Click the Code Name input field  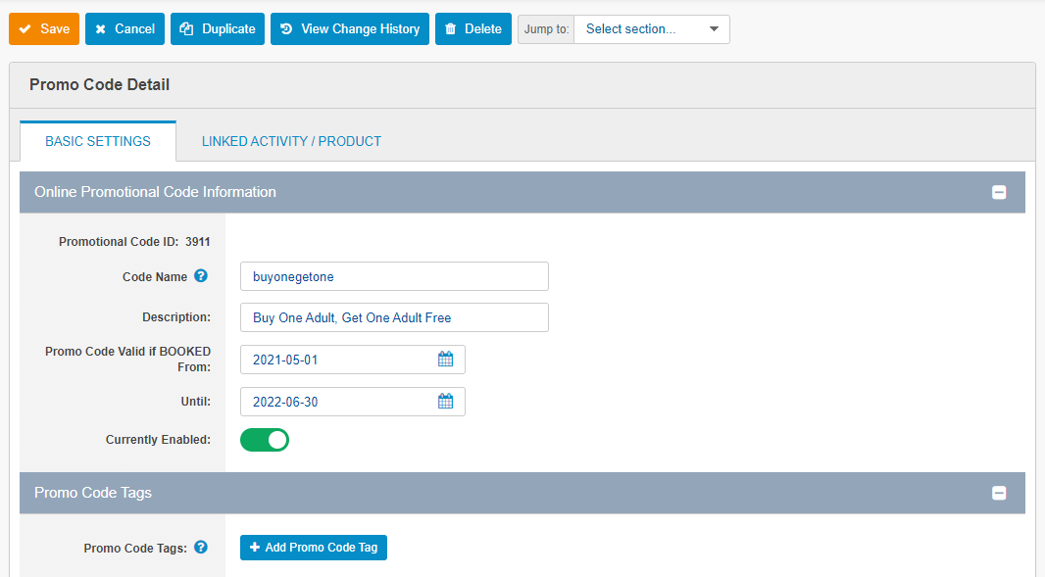coord(394,276)
